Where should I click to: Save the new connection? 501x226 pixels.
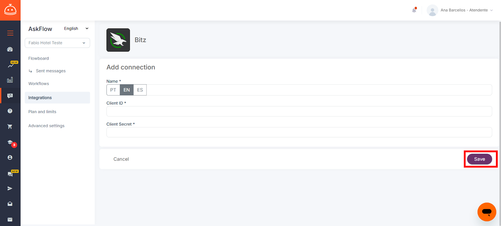tap(479, 159)
